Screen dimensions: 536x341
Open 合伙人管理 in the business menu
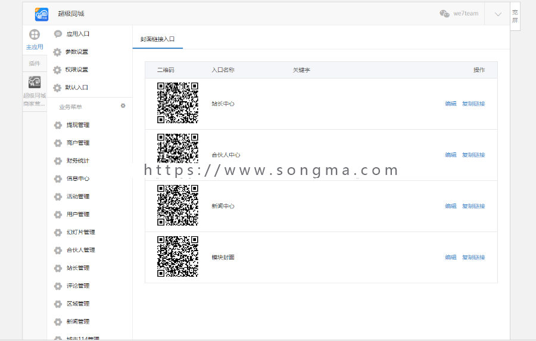[80, 250]
